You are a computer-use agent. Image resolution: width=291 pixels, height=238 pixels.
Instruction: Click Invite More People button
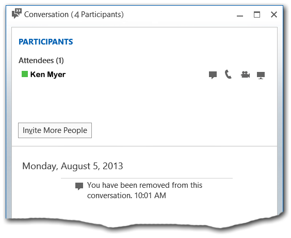tap(55, 130)
